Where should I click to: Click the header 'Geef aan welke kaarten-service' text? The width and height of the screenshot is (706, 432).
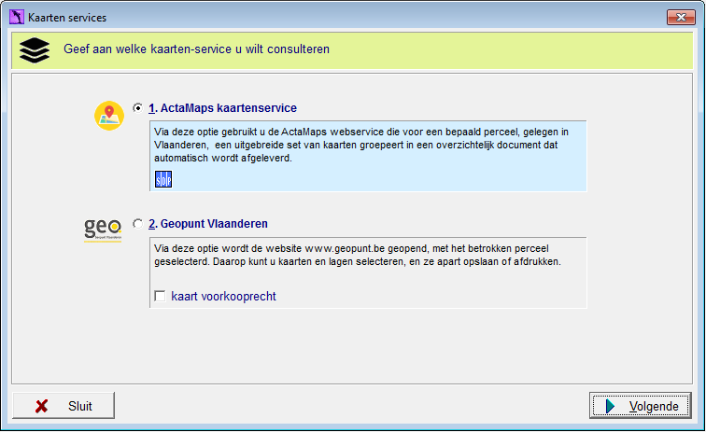pyautogui.click(x=196, y=49)
